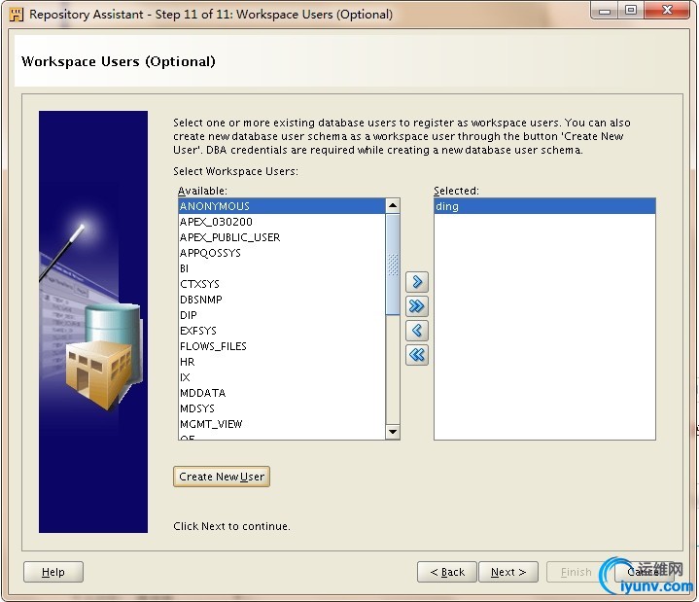Proceed with the Next button
The height and width of the screenshot is (602, 699).
pos(508,572)
